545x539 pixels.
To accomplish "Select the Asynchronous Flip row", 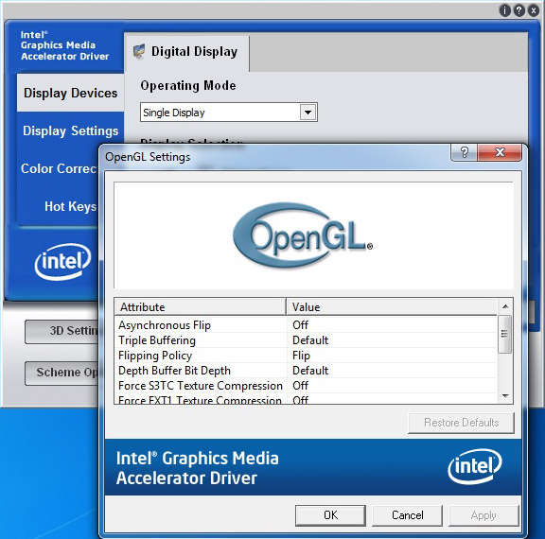I will 306,325.
